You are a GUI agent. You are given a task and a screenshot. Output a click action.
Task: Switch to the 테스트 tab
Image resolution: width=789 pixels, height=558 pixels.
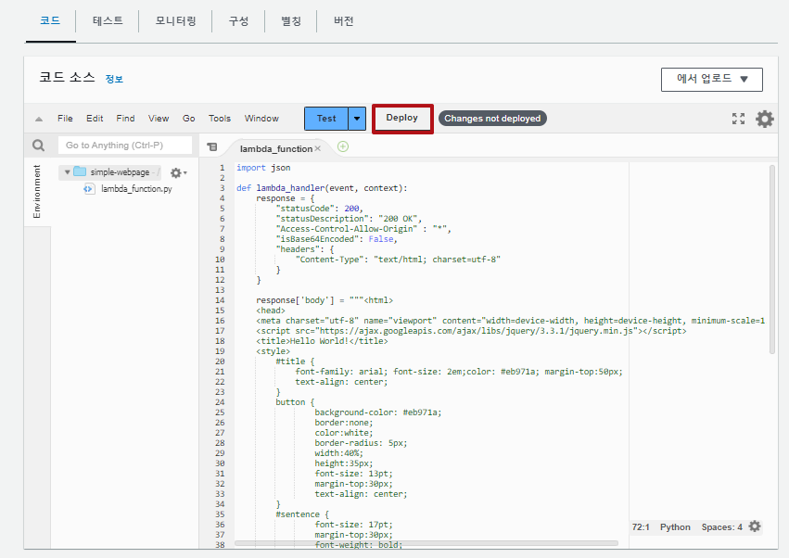point(108,20)
